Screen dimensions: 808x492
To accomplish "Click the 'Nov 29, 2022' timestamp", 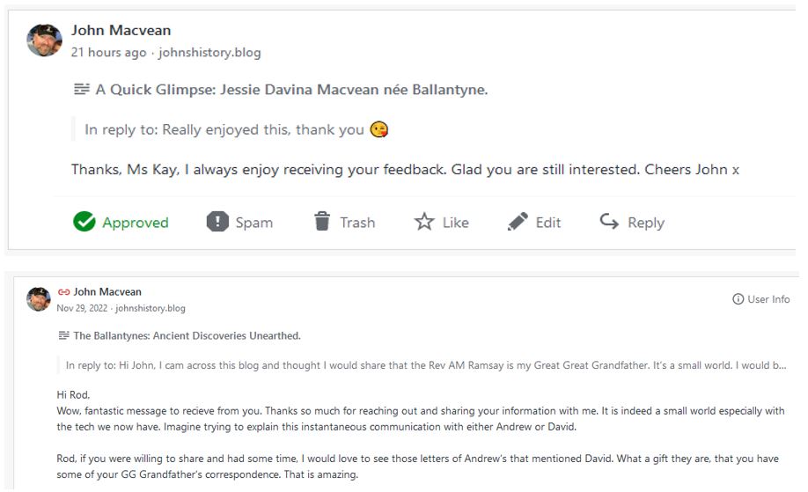I will [82, 309].
